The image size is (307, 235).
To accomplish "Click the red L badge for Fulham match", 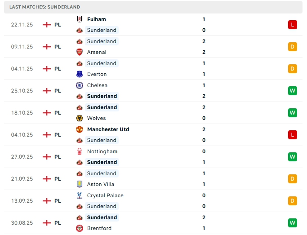I will coord(293,25).
